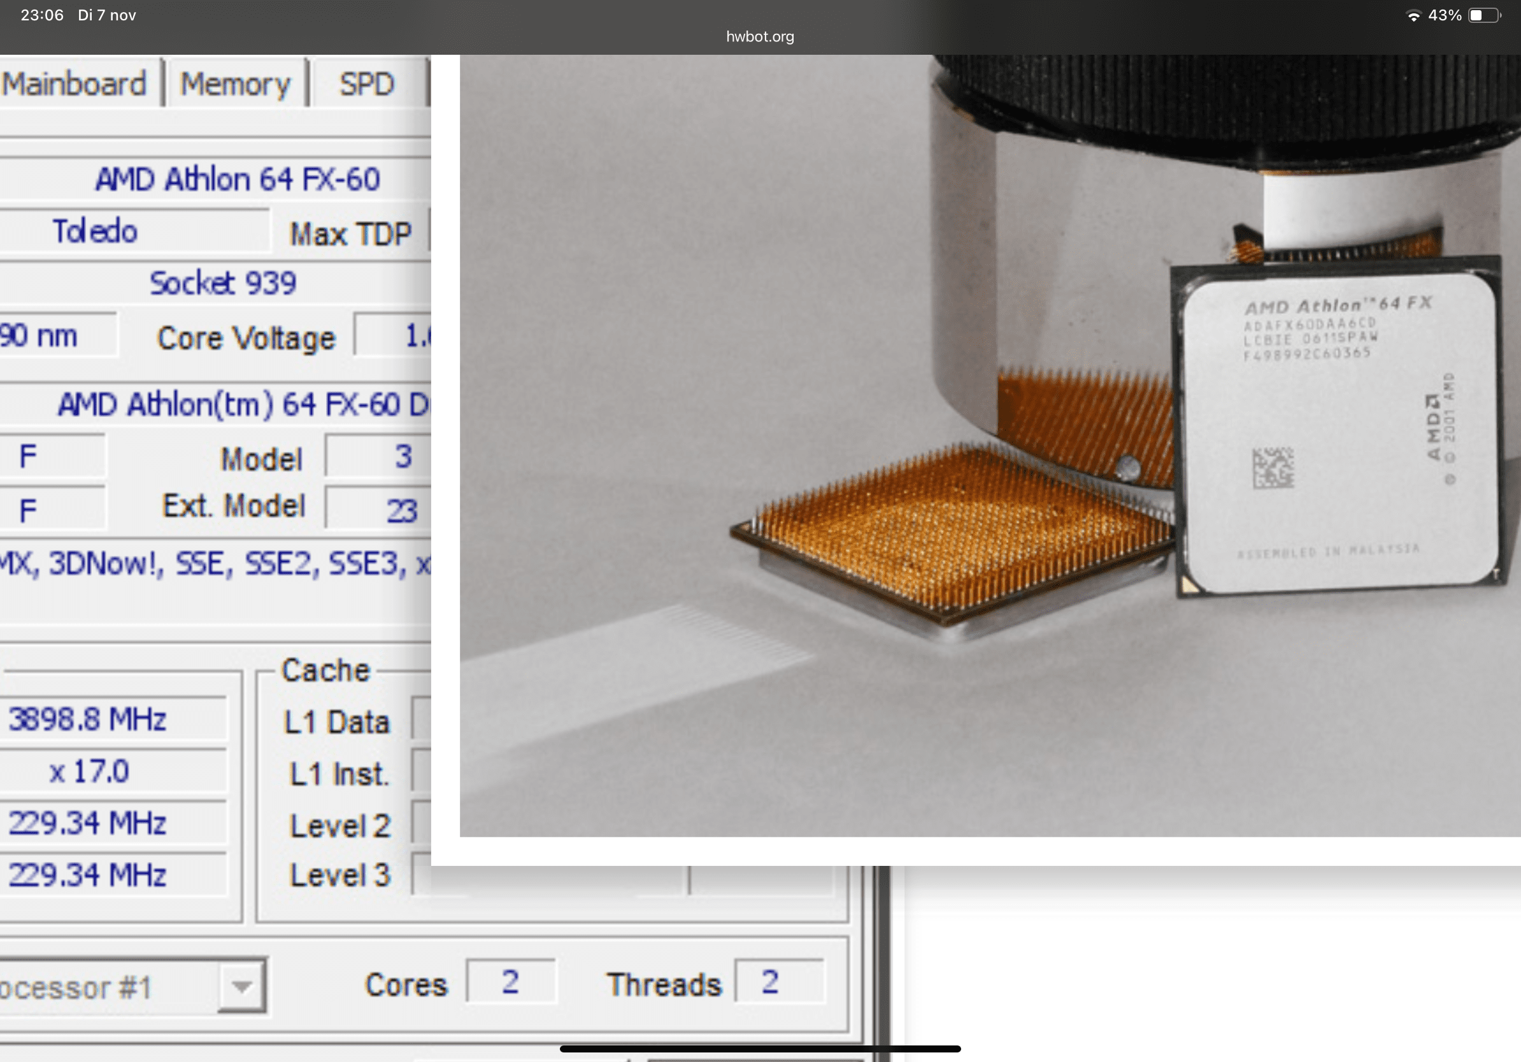Select the SPD tab
The width and height of the screenshot is (1521, 1062).
coord(366,84)
